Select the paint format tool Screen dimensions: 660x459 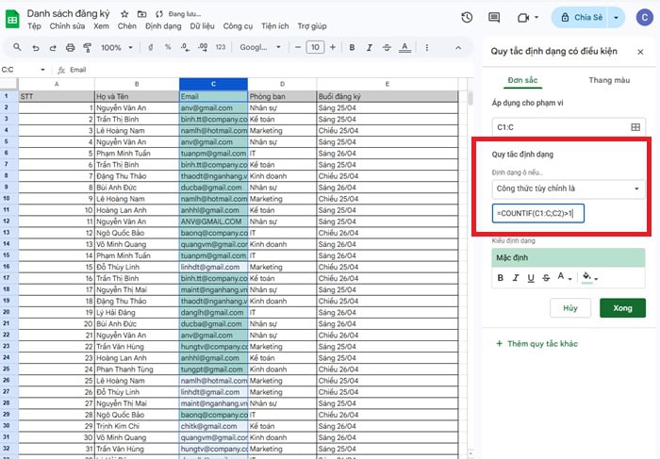click(x=86, y=47)
